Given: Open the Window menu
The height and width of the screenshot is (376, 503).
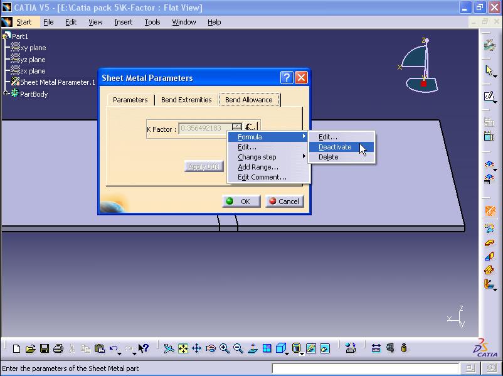Looking at the screenshot, I should (x=184, y=22).
